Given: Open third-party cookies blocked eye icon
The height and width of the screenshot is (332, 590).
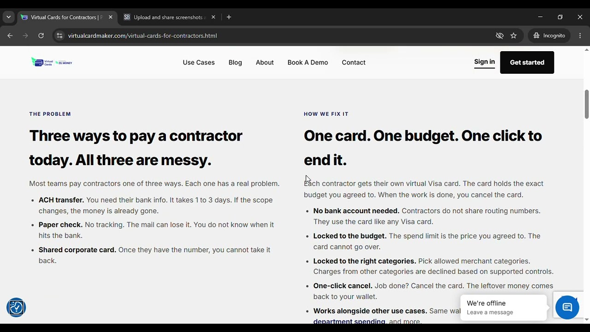Looking at the screenshot, I should click(500, 36).
